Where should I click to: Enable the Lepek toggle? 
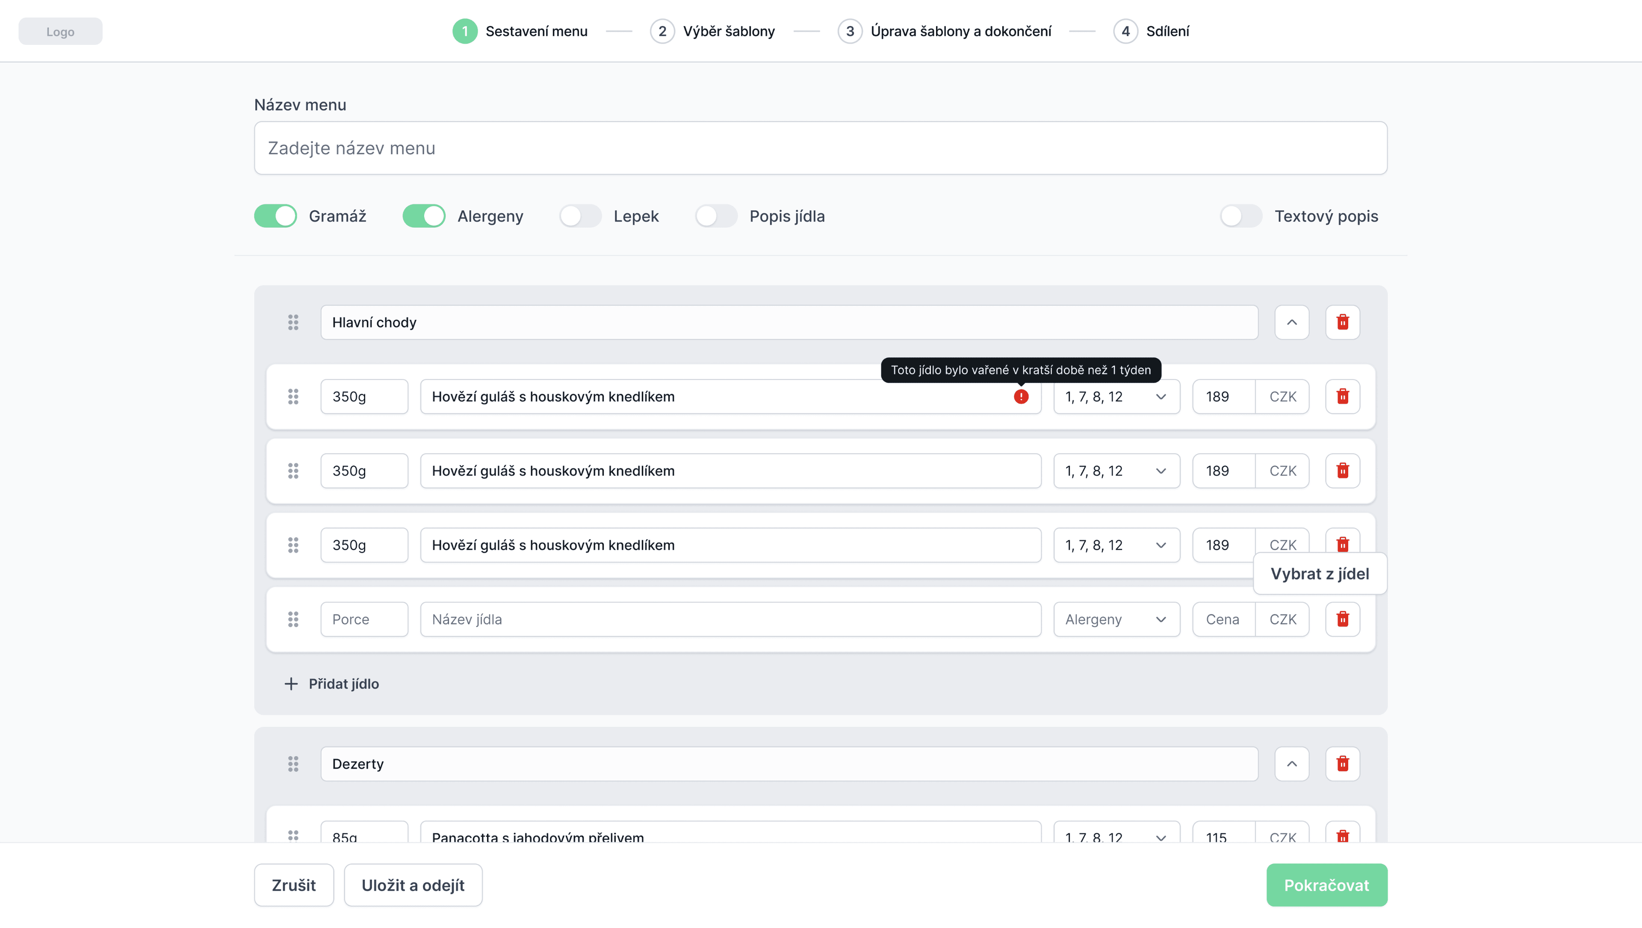tap(580, 216)
